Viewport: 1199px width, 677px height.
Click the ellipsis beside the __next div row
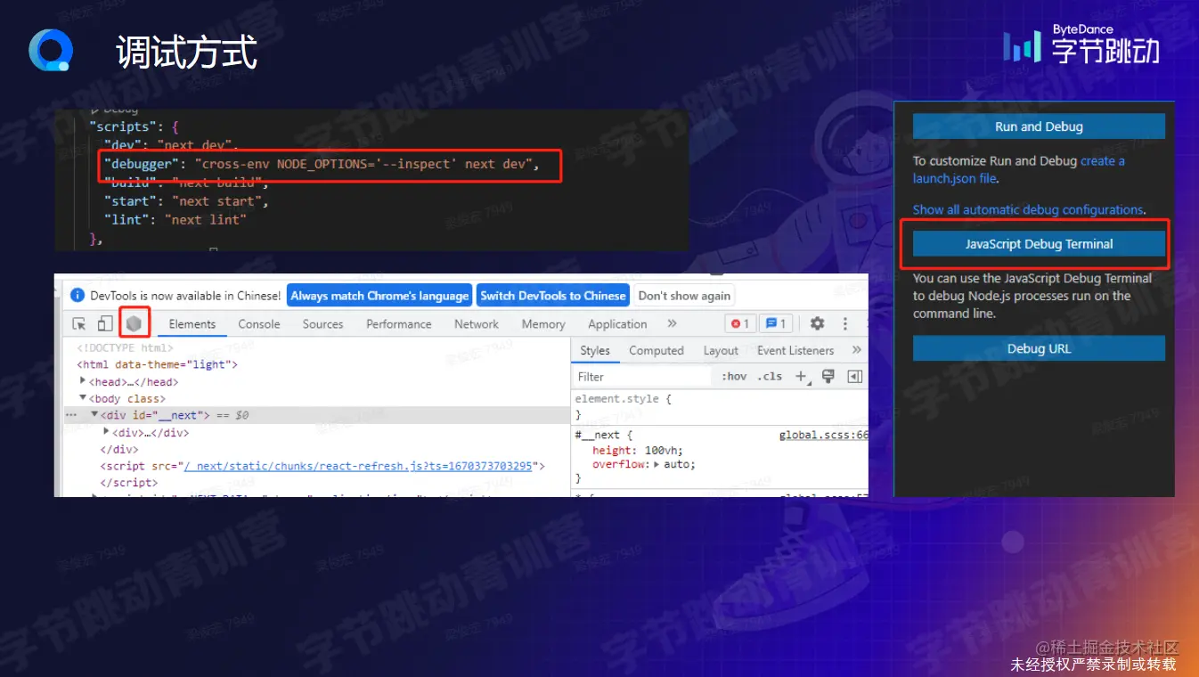(71, 415)
